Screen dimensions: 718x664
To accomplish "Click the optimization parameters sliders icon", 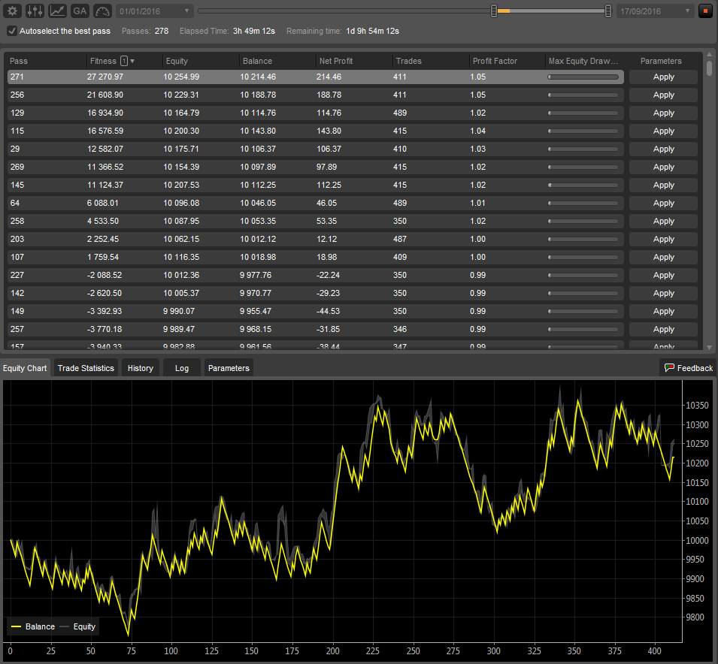I will (35, 11).
